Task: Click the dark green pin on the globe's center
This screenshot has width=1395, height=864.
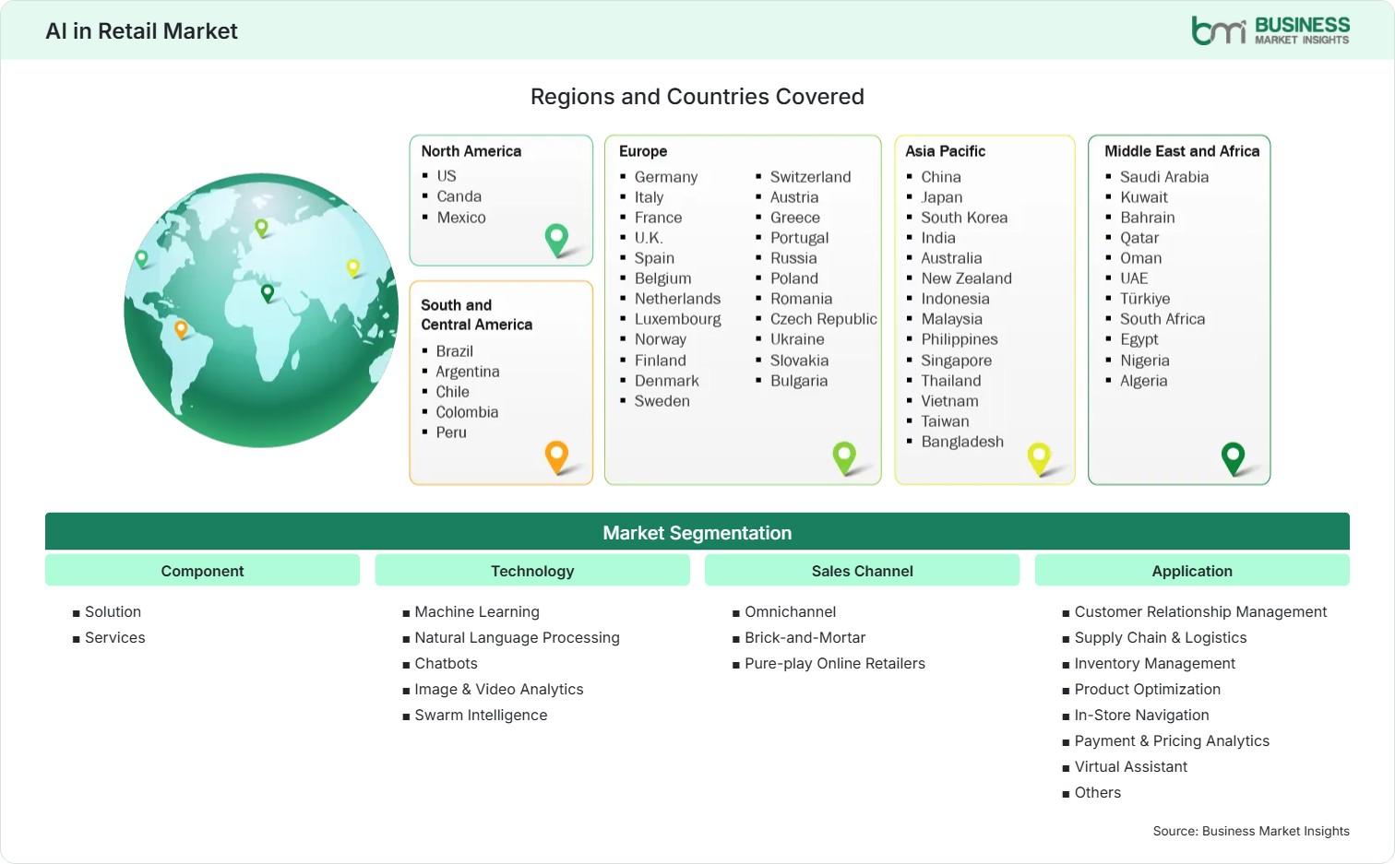Action: click(268, 293)
